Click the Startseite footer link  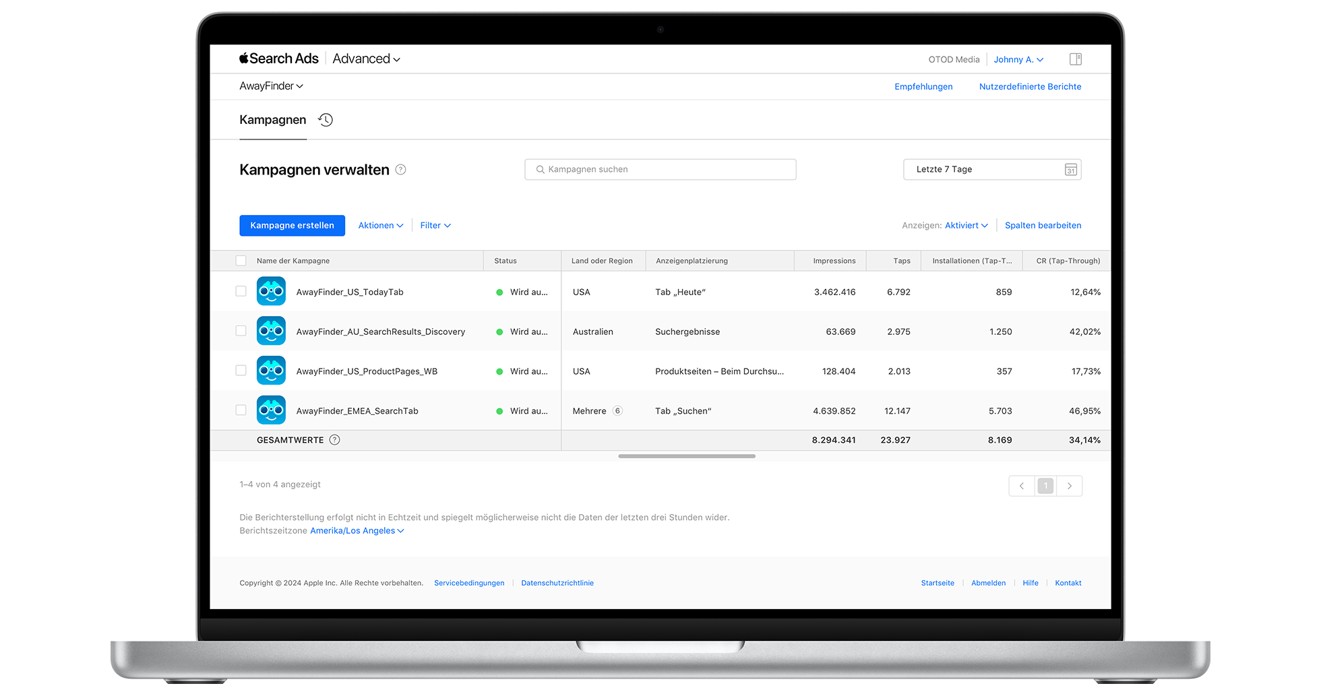[938, 584]
